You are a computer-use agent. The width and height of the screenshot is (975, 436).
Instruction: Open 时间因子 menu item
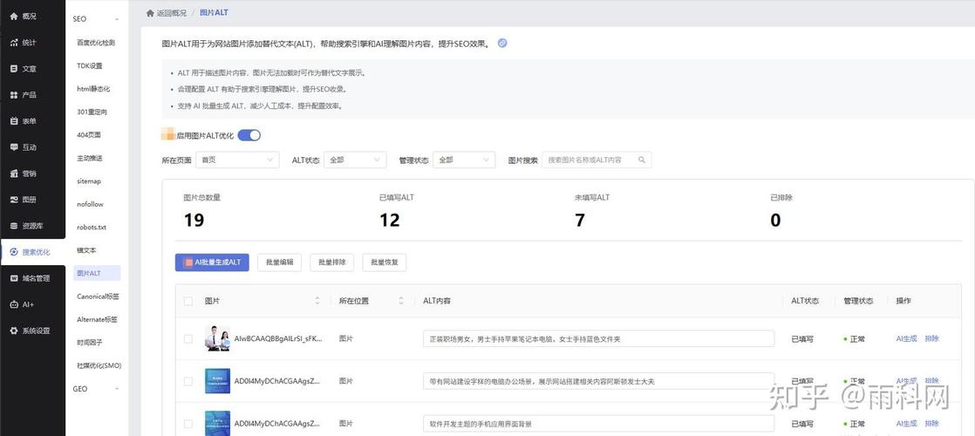[x=90, y=342]
